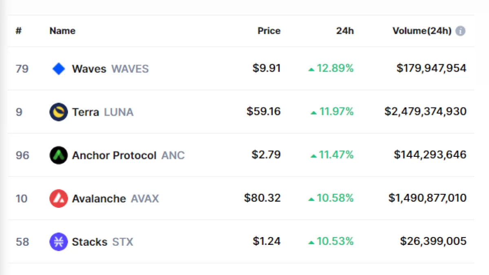Sort by the 24h column header
This screenshot has height=275, width=489.
click(345, 31)
